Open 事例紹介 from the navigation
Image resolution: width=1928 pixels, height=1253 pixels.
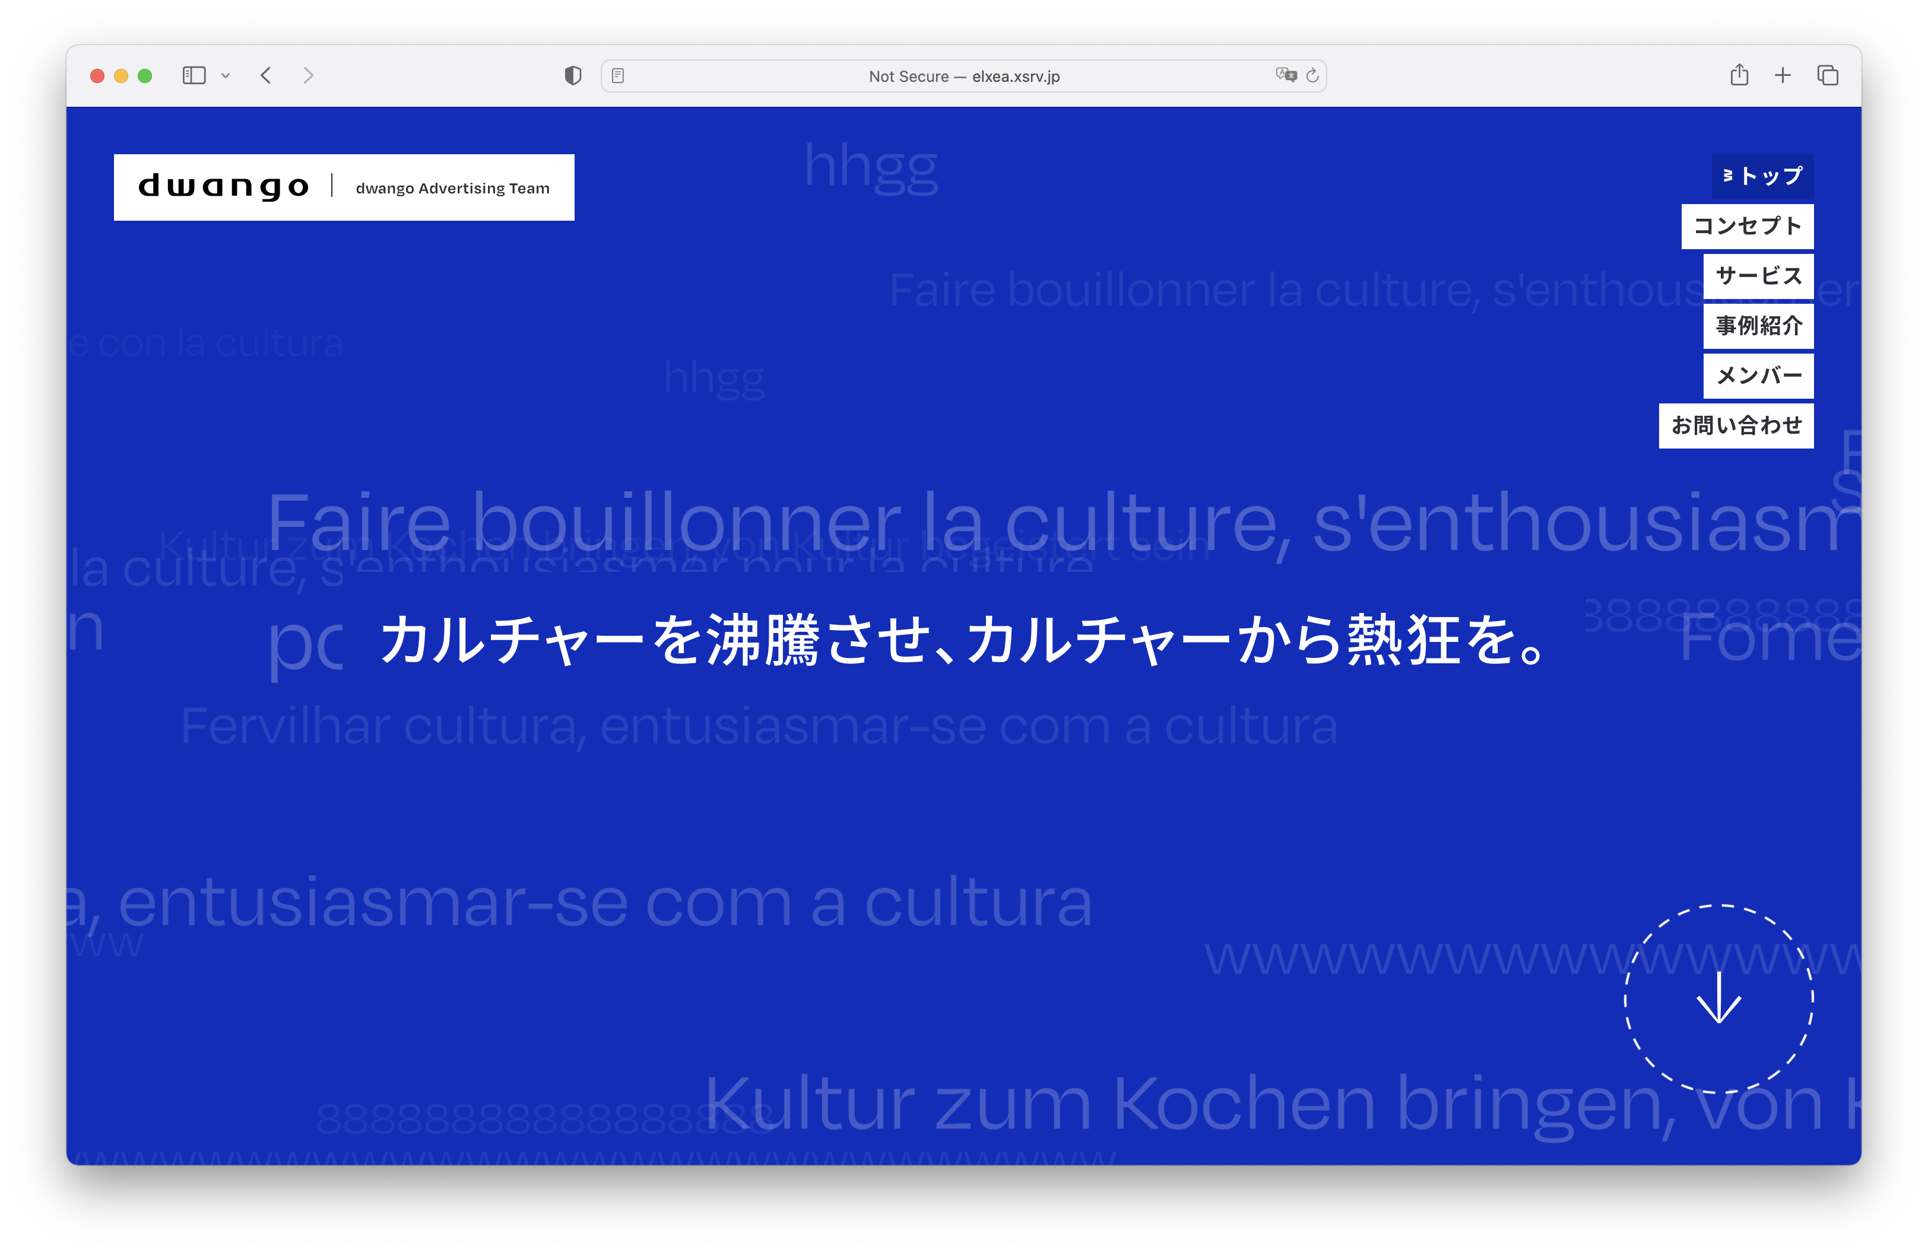tap(1758, 326)
